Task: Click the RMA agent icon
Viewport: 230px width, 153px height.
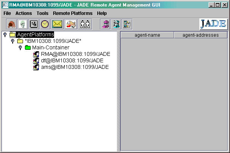Action: pyautogui.click(x=36, y=54)
